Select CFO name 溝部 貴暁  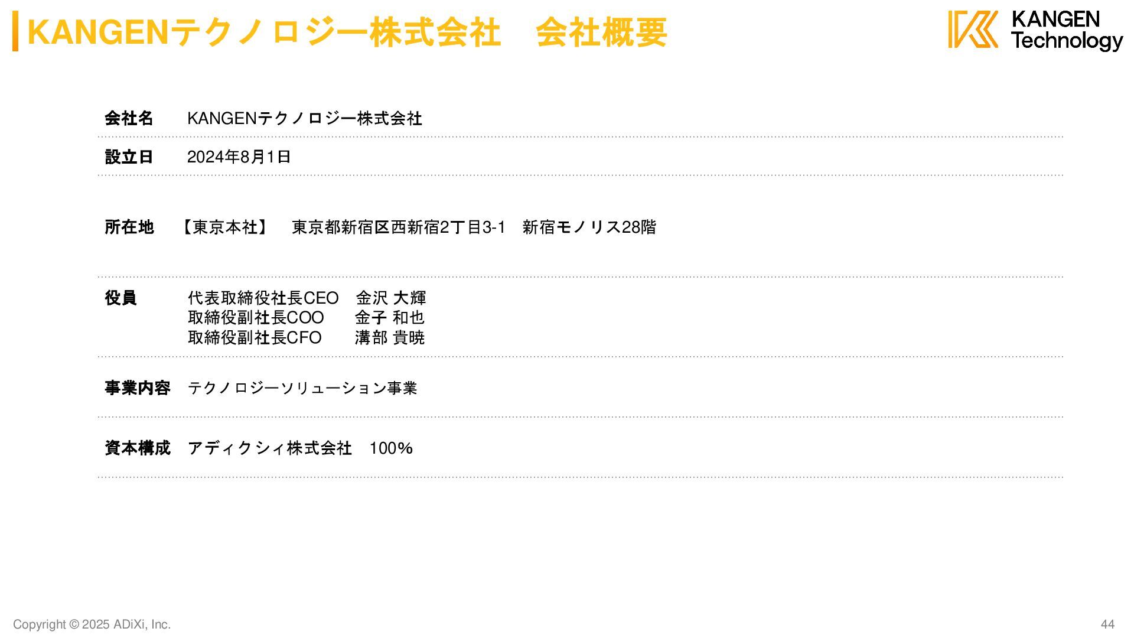pyautogui.click(x=389, y=337)
